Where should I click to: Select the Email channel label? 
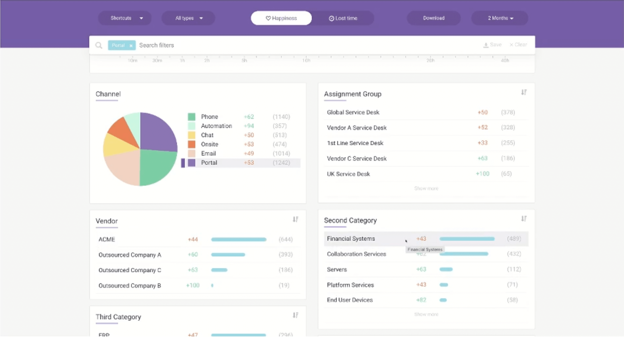(208, 153)
